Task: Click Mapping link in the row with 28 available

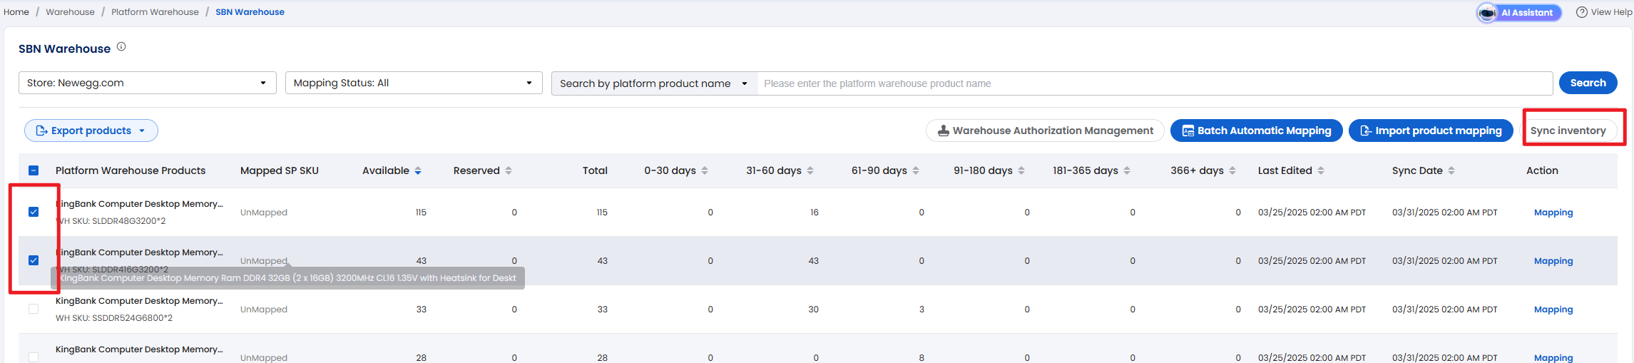Action: click(x=1553, y=357)
